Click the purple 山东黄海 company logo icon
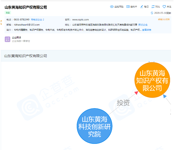 point(7,39)
